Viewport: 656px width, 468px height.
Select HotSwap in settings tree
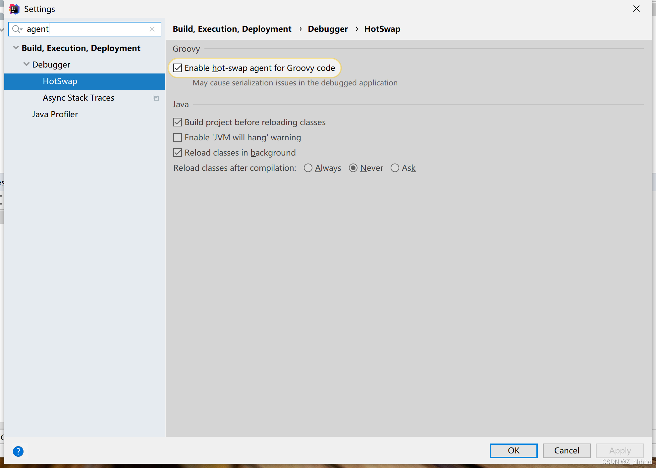coord(85,81)
